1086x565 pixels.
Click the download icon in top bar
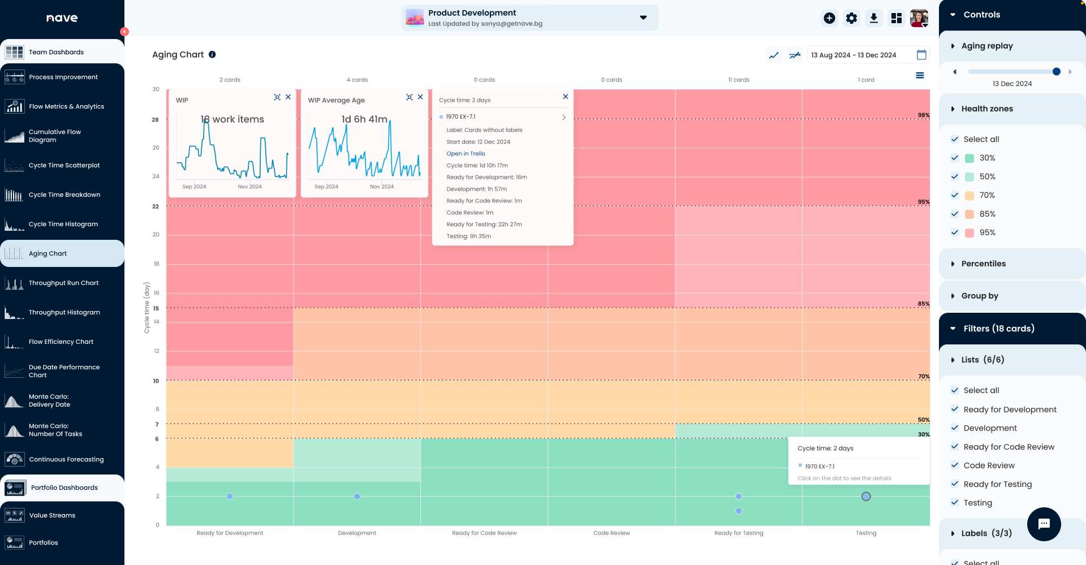click(874, 18)
